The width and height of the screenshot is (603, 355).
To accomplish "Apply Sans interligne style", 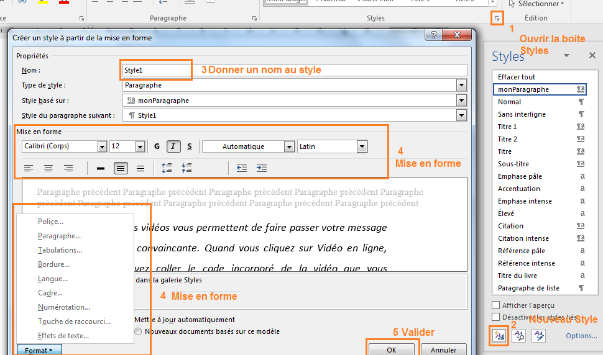I will (540, 114).
